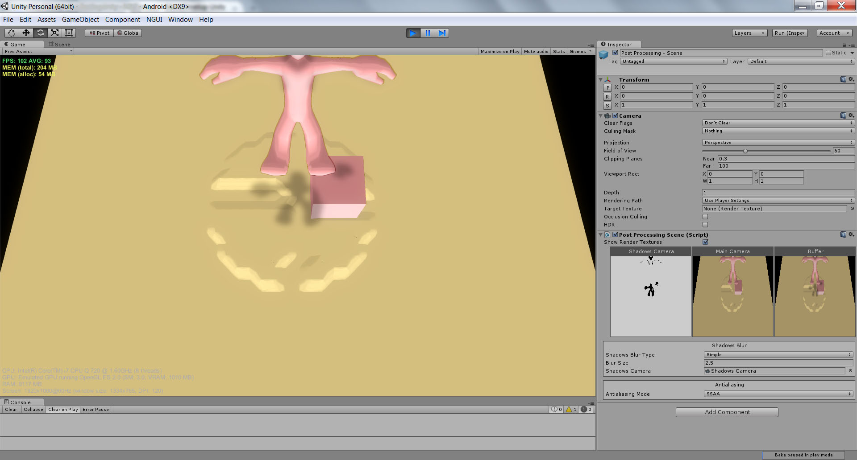
Task: Select the Scale tool
Action: 54,33
